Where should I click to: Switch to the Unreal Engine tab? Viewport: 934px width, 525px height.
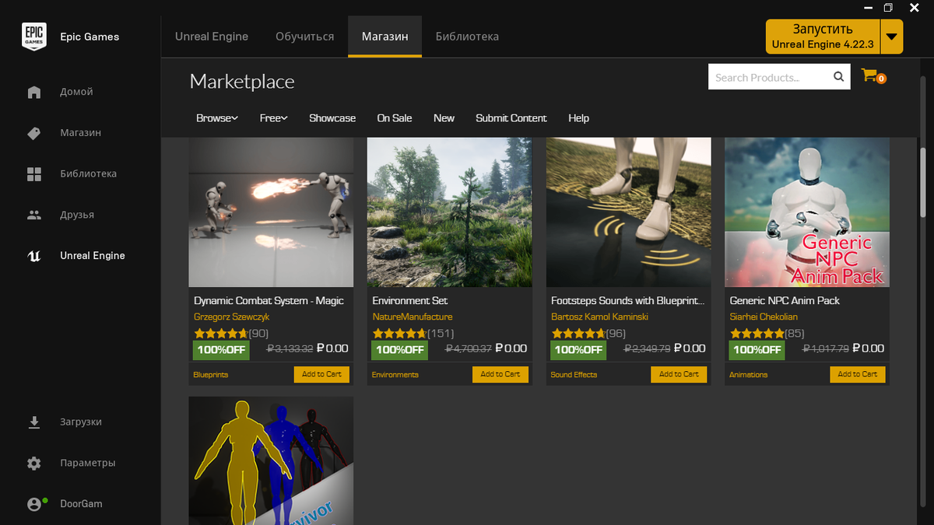(212, 37)
